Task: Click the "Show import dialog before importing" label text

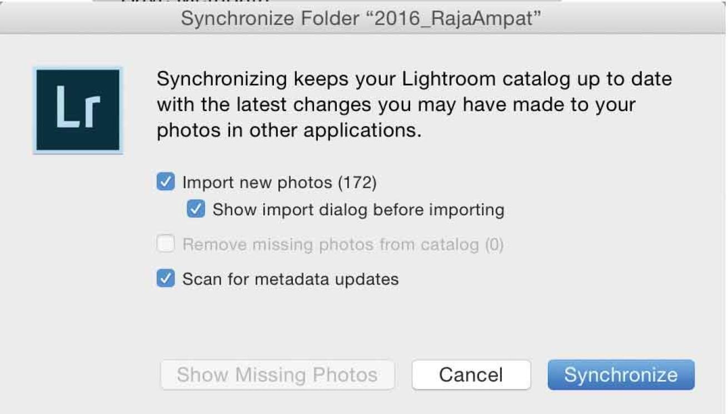Action: pos(358,210)
